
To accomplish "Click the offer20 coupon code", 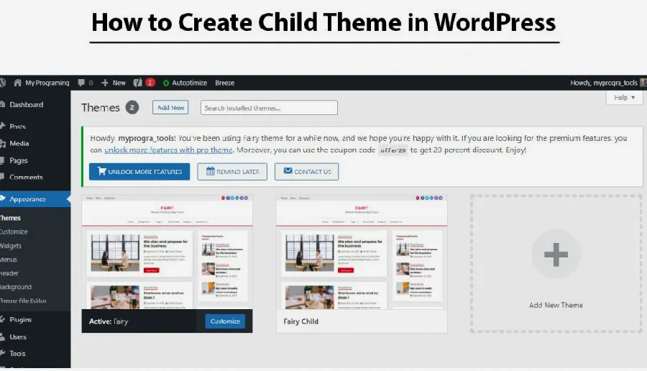I will tap(393, 150).
